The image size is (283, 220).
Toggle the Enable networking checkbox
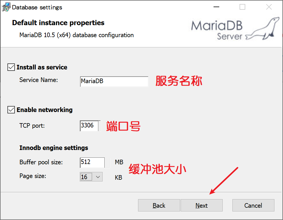(11, 110)
